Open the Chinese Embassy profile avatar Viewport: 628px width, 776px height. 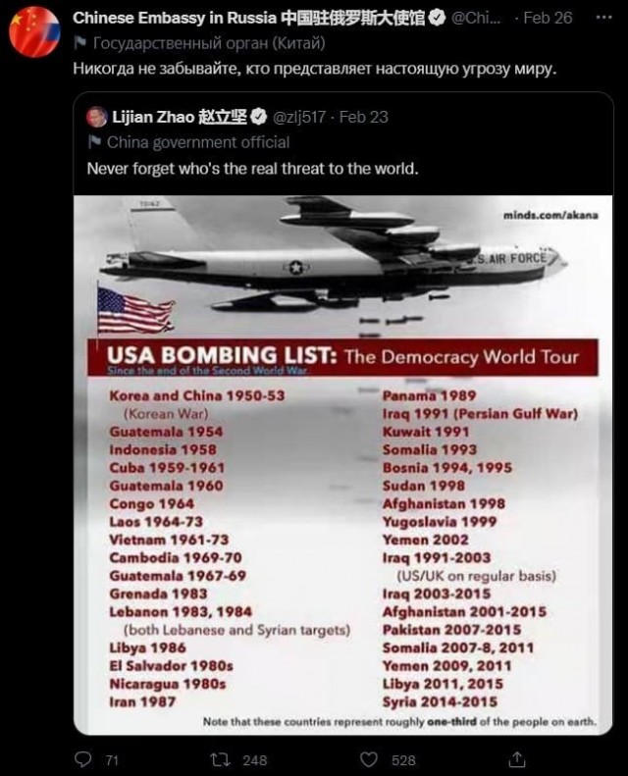click(x=34, y=31)
